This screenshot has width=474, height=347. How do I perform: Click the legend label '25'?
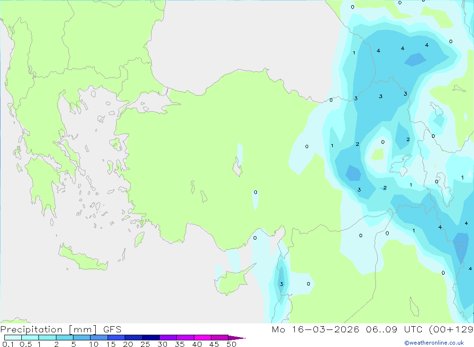coord(146,344)
